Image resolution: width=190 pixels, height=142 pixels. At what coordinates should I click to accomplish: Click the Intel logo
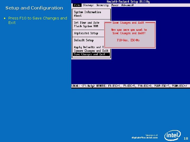tap(173, 135)
